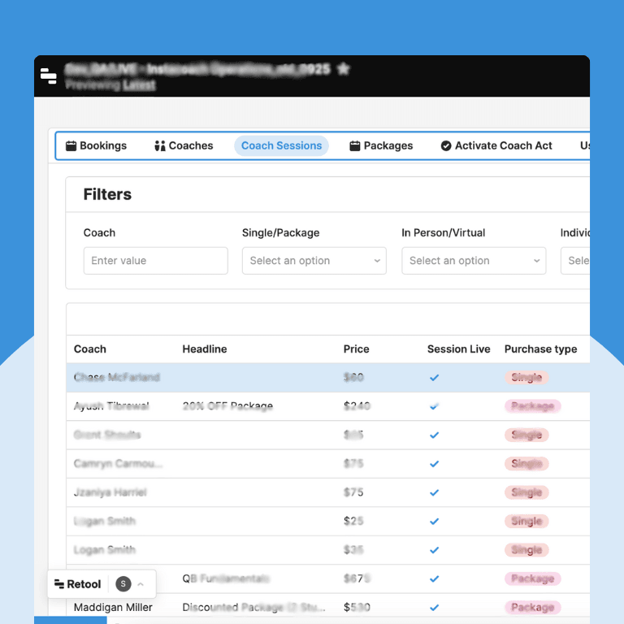The width and height of the screenshot is (624, 624).
Task: Click the Activate Coach checkmark circle icon
Action: click(446, 145)
